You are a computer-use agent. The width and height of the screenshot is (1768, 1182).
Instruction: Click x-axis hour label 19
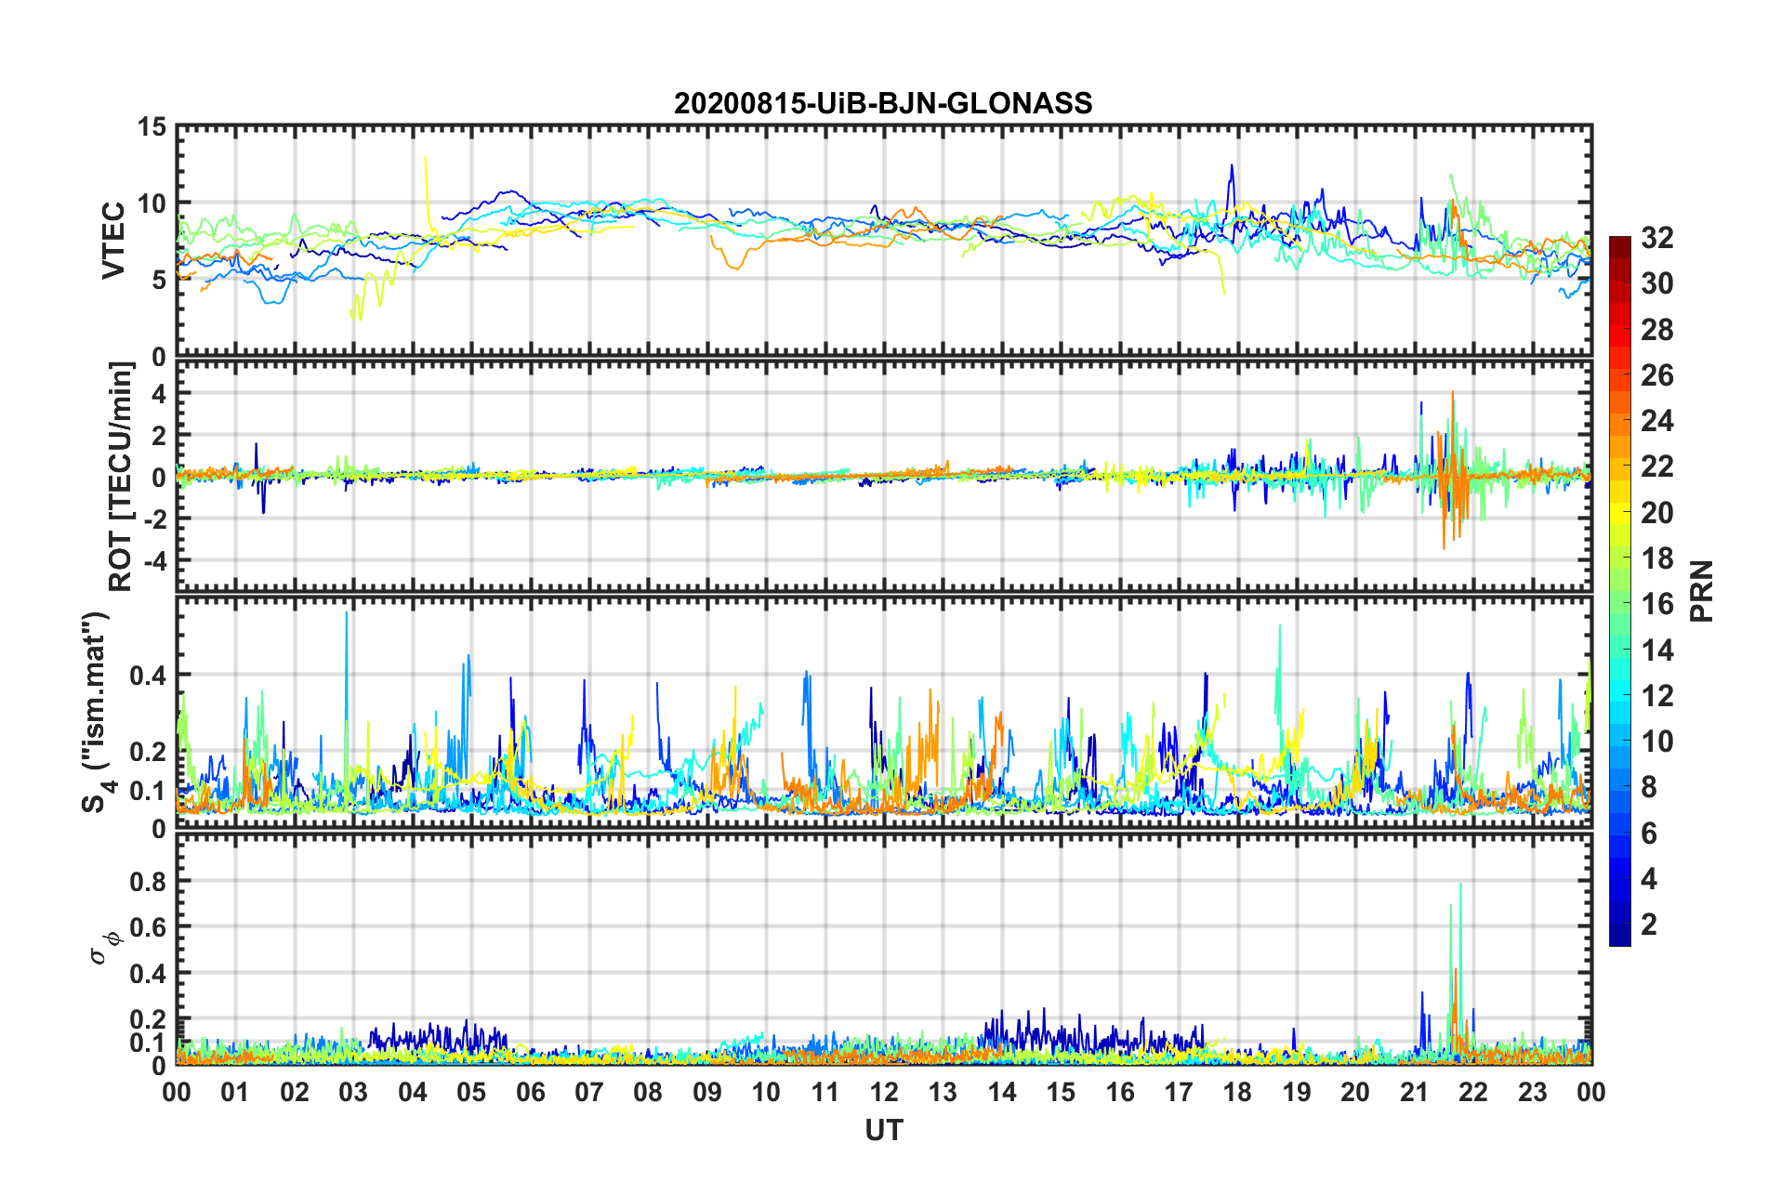(x=1297, y=1092)
